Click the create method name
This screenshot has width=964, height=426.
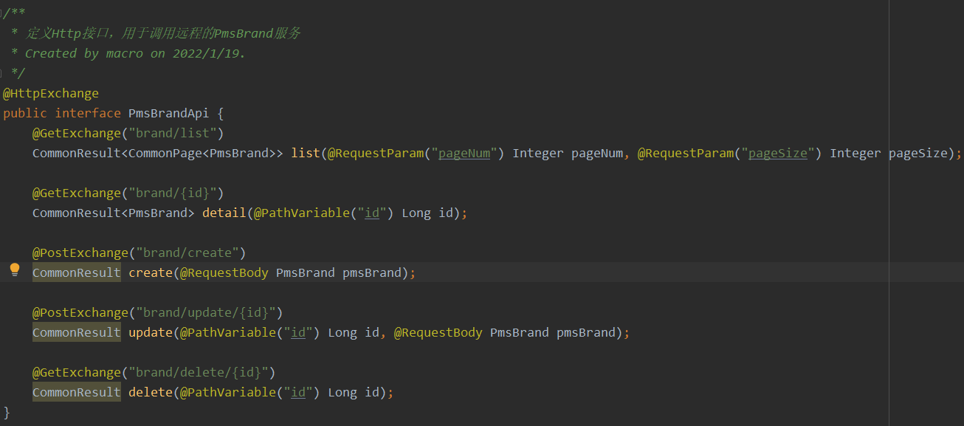pos(150,272)
